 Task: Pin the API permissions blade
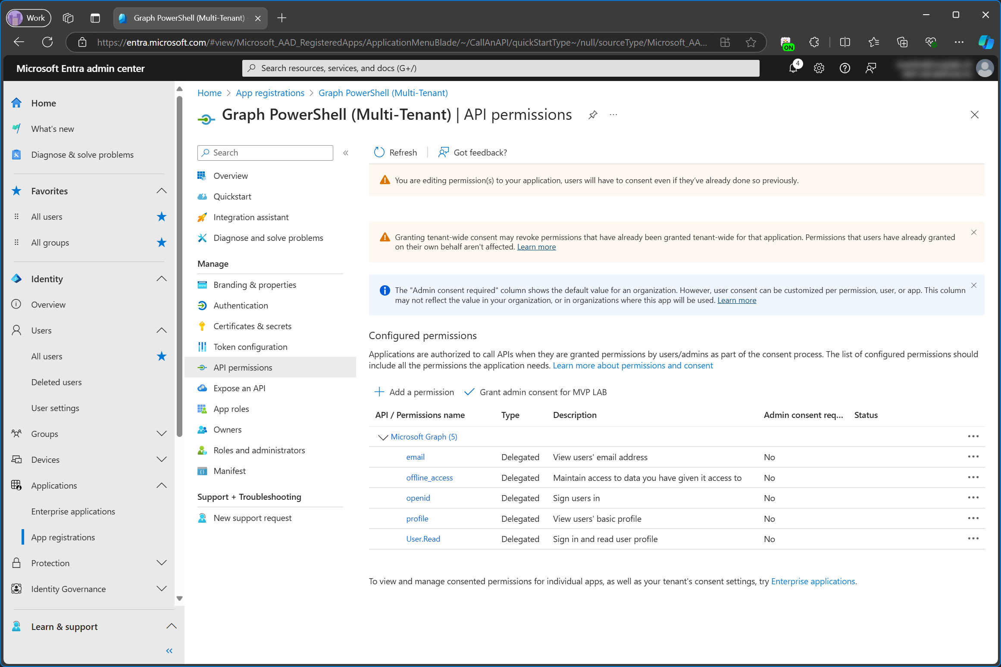coord(593,115)
